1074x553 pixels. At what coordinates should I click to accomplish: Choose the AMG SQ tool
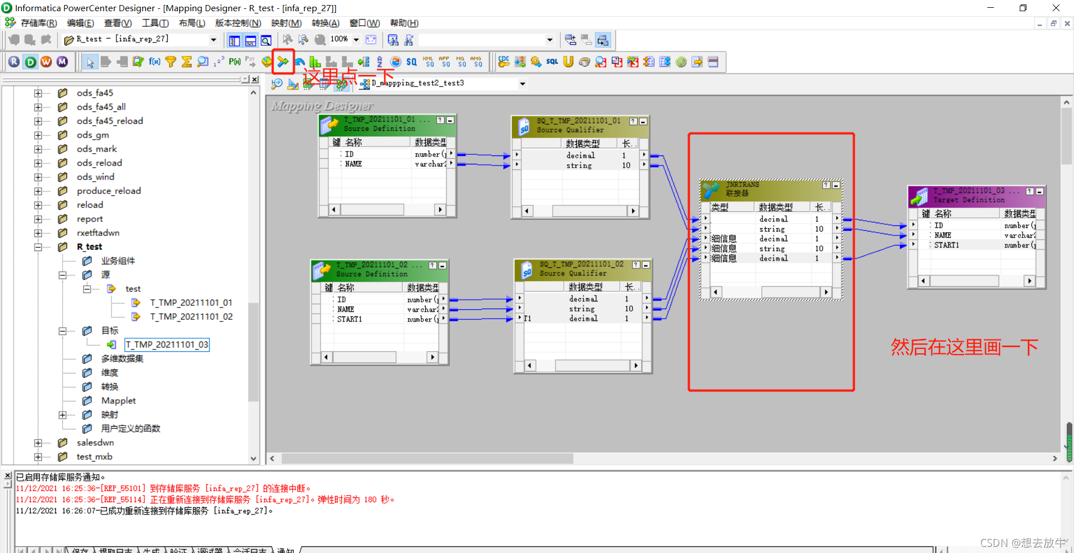(476, 62)
